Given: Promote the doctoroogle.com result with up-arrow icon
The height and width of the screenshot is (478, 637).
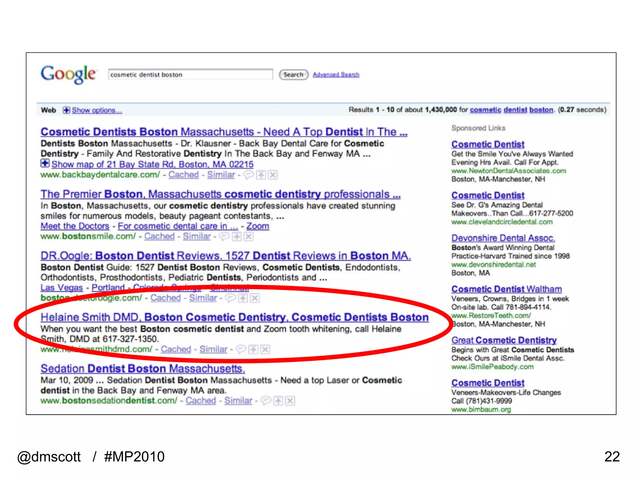Looking at the screenshot, I should click(x=243, y=298).
